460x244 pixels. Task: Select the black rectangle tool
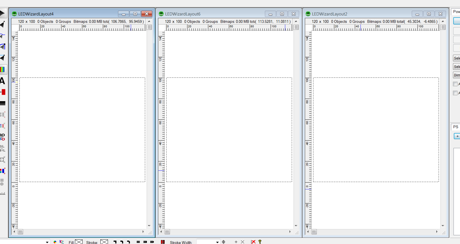pyautogui.click(x=3, y=103)
